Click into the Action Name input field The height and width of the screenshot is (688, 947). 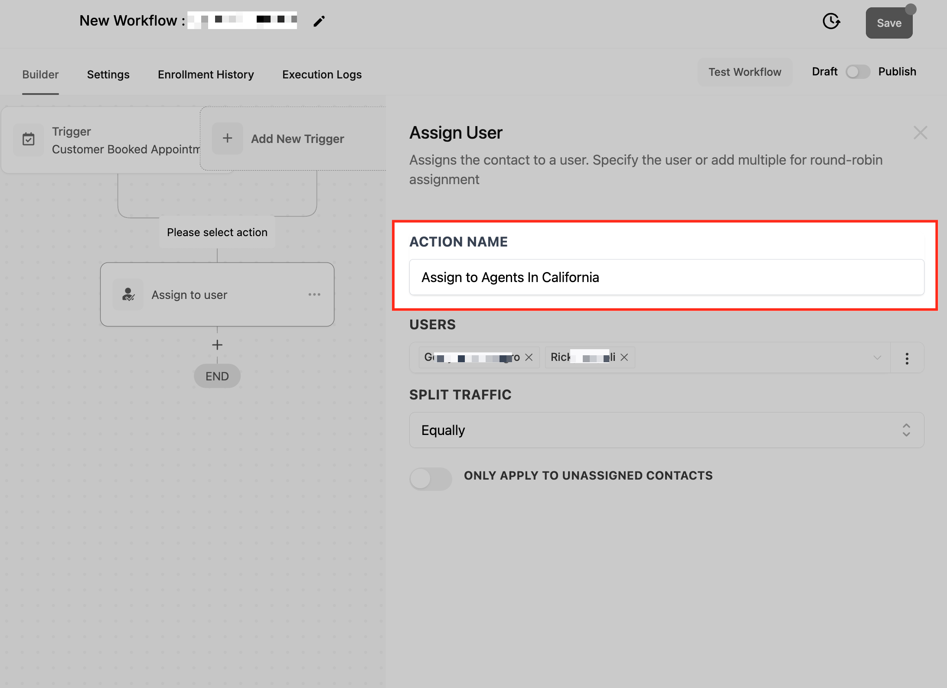click(x=666, y=277)
